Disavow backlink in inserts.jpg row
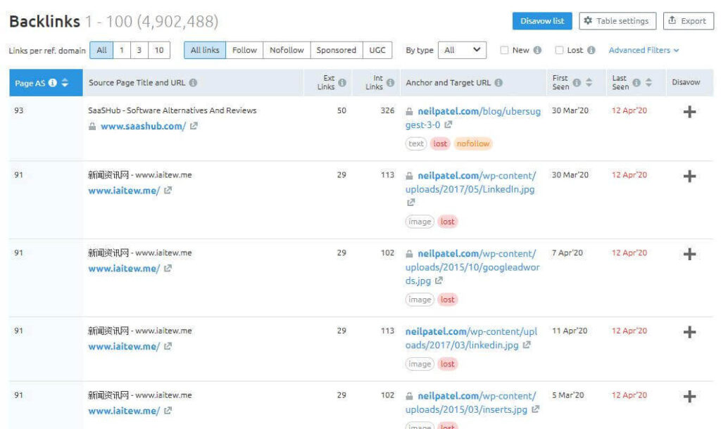The height and width of the screenshot is (429, 721). [x=689, y=397]
